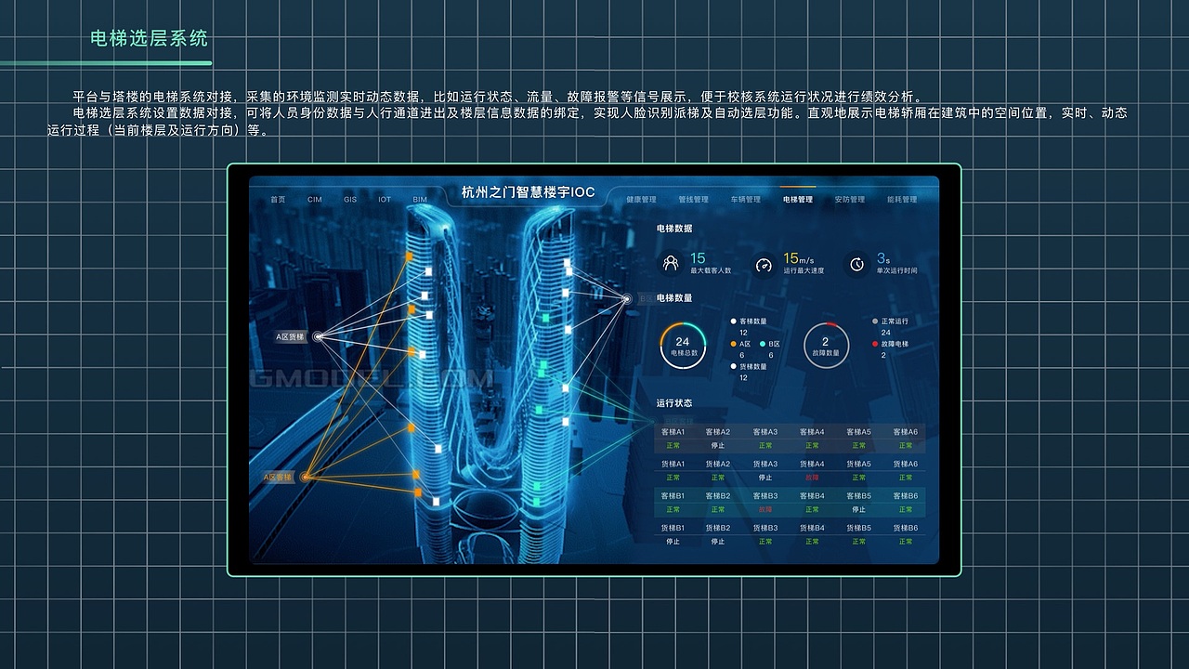Screen dimensions: 1189x669
Task: Click the 3s 单次运行时间 value
Action: 883,258
